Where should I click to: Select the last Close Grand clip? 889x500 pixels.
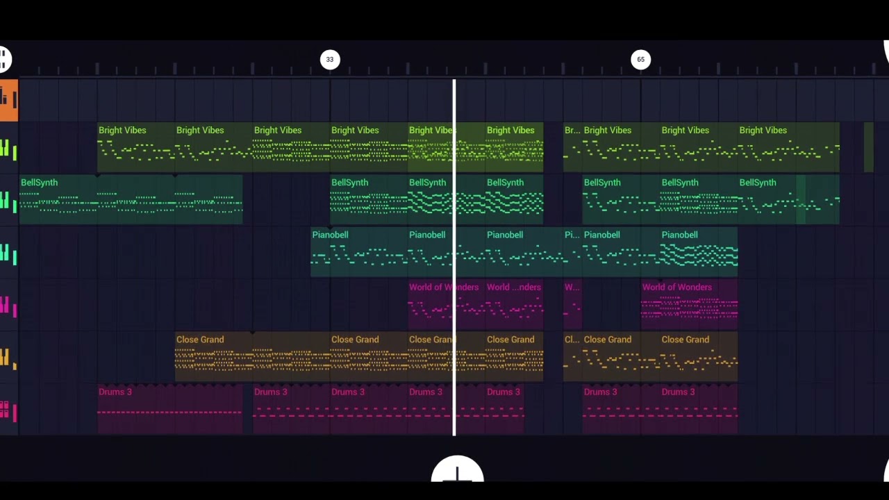(x=699, y=357)
